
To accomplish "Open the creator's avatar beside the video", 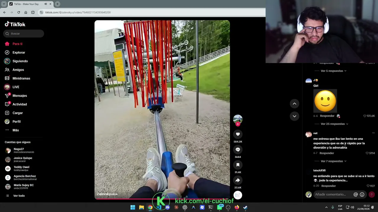I will (x=238, y=119).
